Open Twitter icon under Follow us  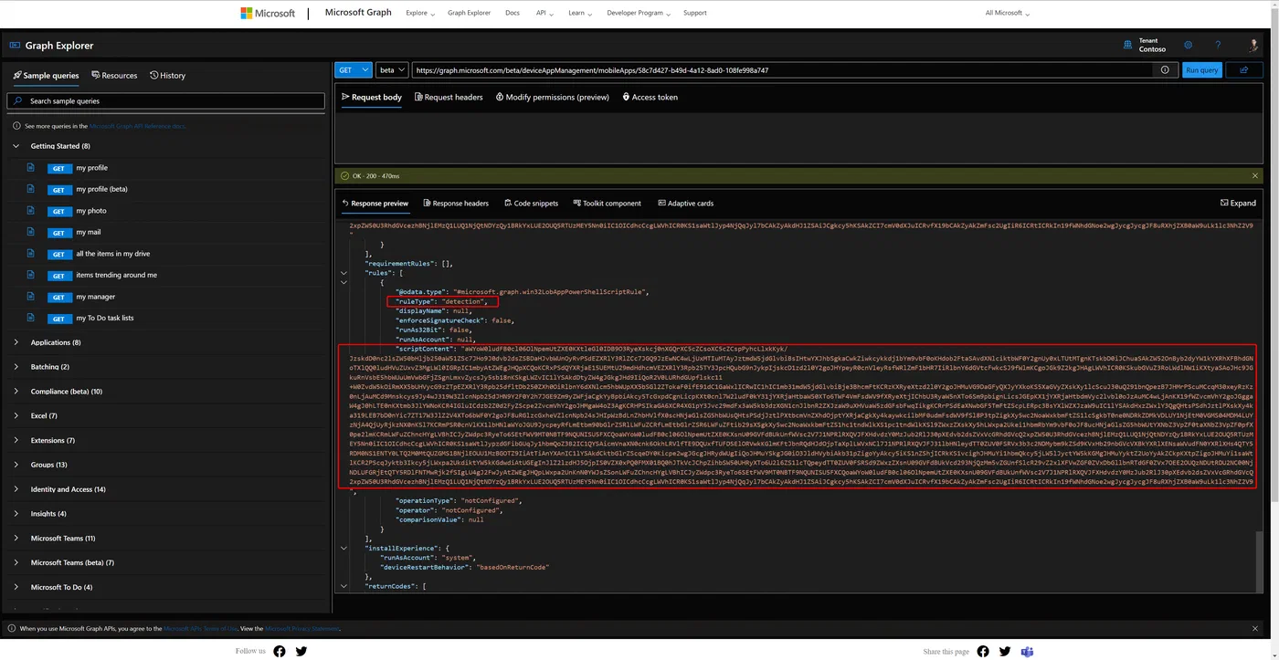pos(301,651)
